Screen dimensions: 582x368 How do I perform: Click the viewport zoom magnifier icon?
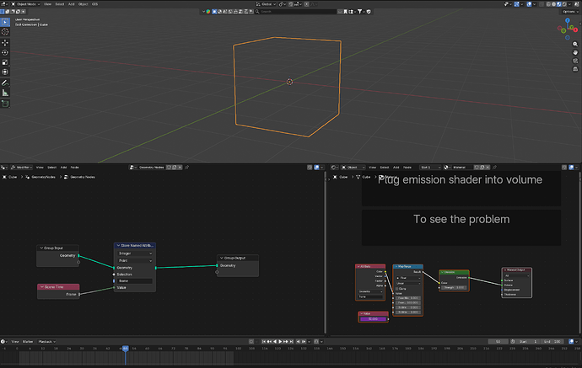575,44
